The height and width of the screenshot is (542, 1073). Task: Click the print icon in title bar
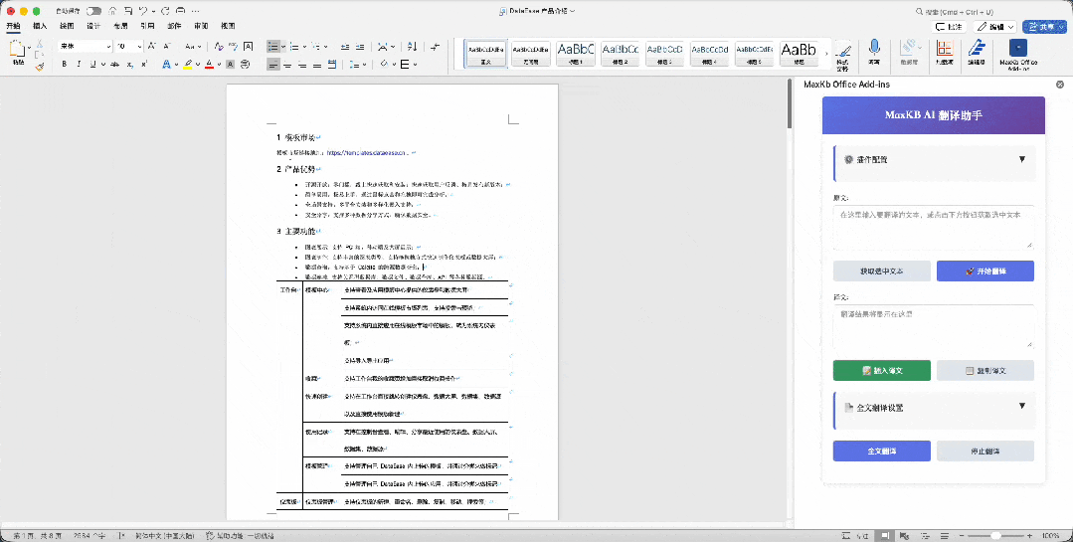tap(181, 11)
